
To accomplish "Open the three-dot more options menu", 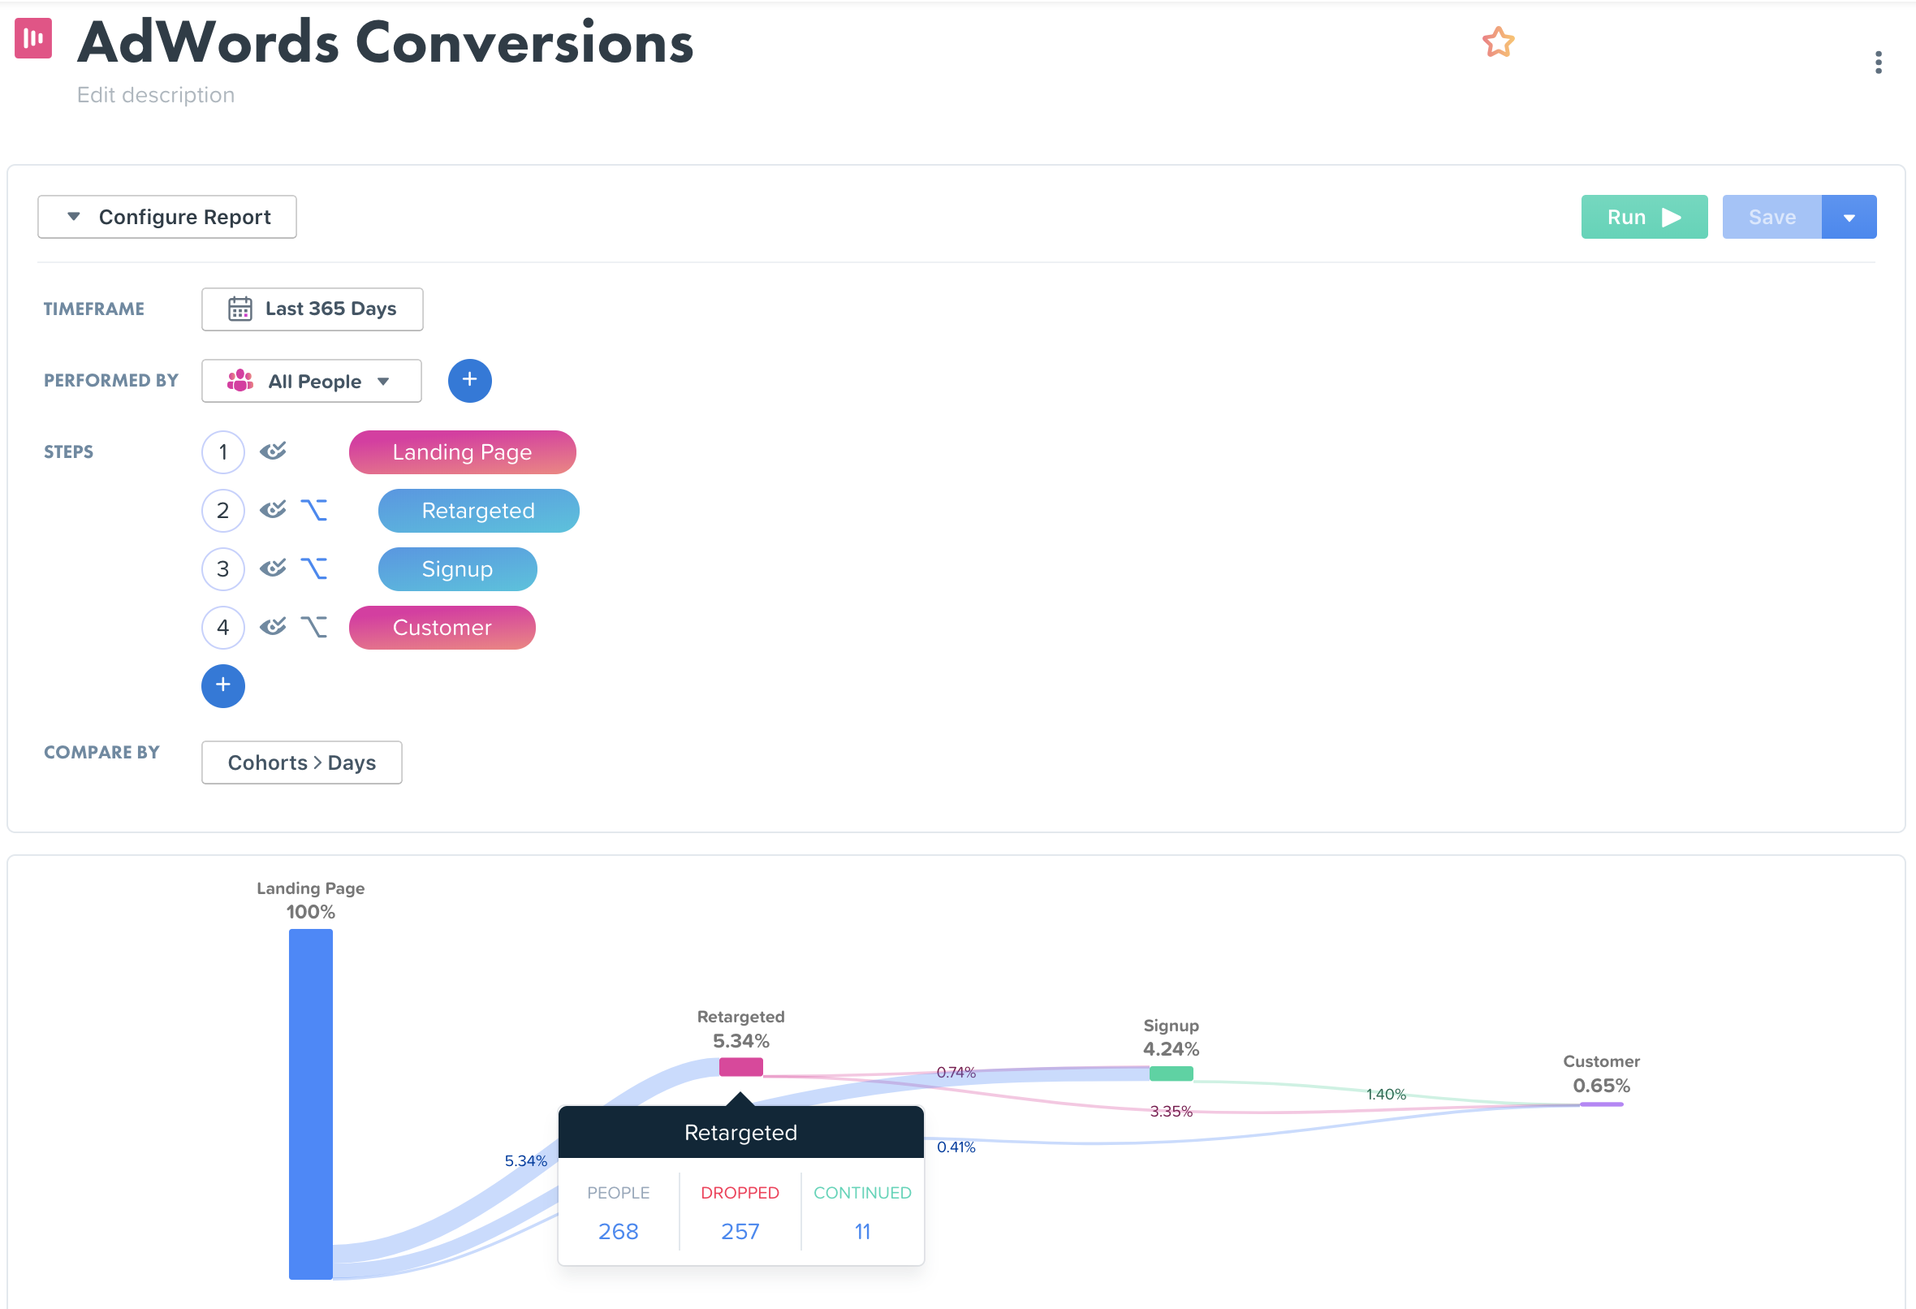I will click(1878, 62).
